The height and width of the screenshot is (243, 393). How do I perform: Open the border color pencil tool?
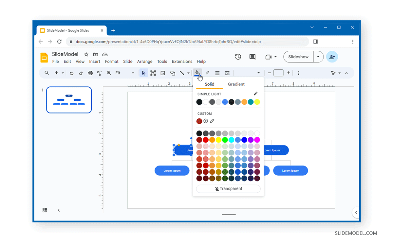pos(207,73)
